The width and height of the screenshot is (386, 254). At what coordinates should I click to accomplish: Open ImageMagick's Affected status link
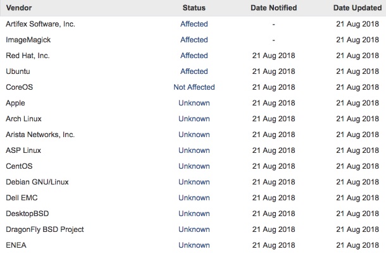[194, 40]
